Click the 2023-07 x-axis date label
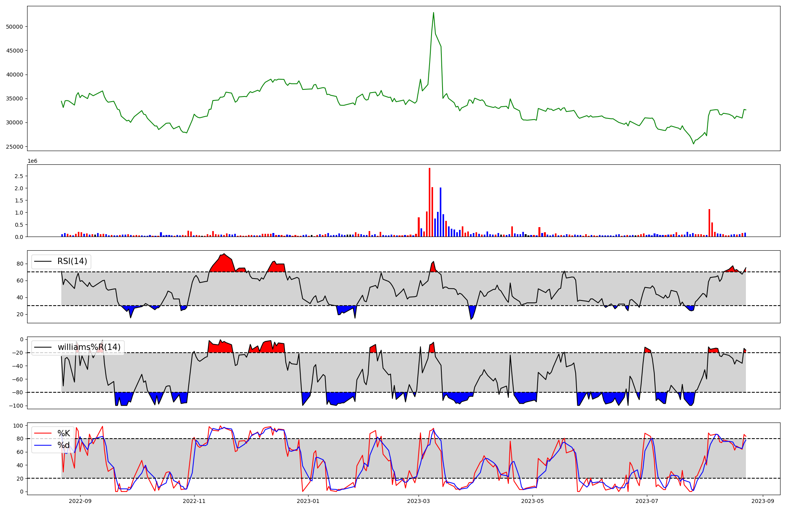Screen dimensions: 786x510 647,501
